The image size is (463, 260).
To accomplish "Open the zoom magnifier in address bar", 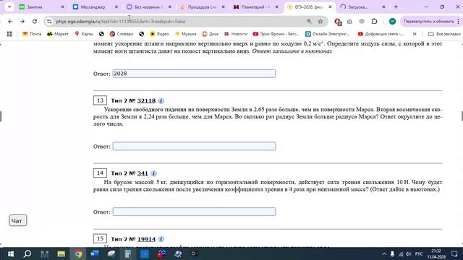I will click(x=309, y=21).
